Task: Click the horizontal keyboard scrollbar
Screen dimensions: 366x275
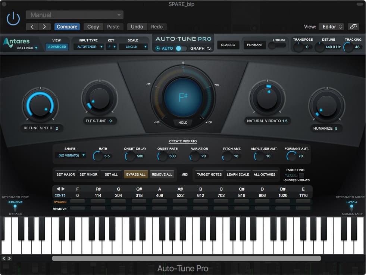Action: click(x=186, y=259)
